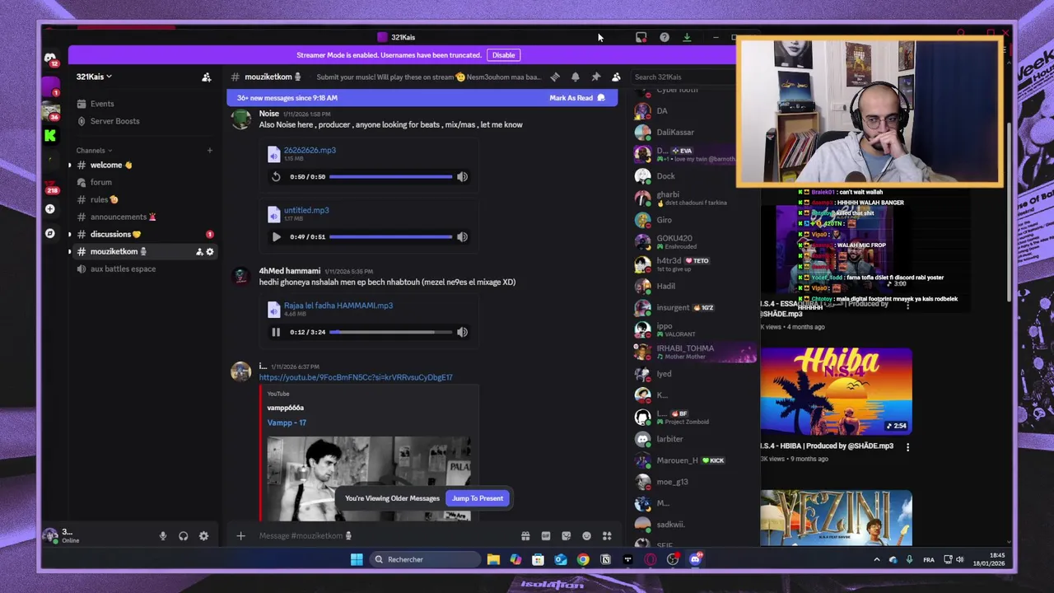This screenshot has width=1054, height=593.
Task: Join aux battles espace voice channel
Action: pyautogui.click(x=144, y=269)
